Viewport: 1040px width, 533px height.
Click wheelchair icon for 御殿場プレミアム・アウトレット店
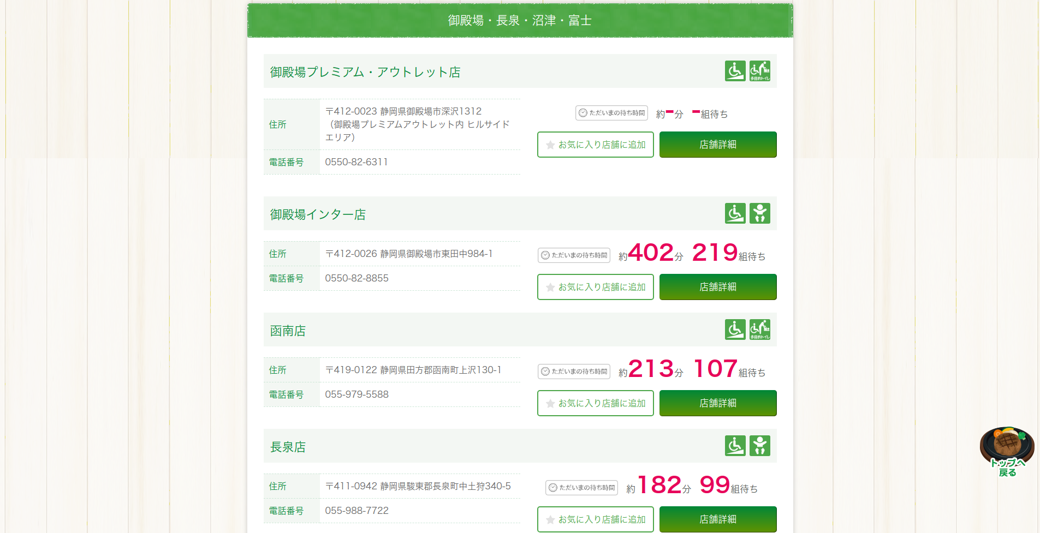[x=735, y=71]
